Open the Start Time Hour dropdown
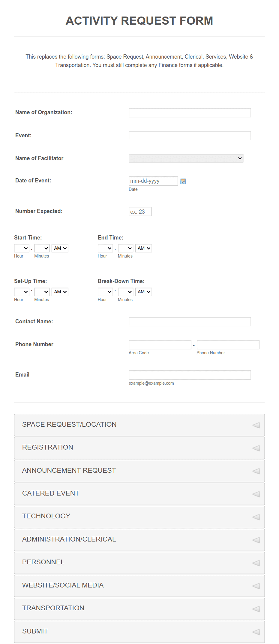This screenshot has width=279, height=644. [x=21, y=248]
